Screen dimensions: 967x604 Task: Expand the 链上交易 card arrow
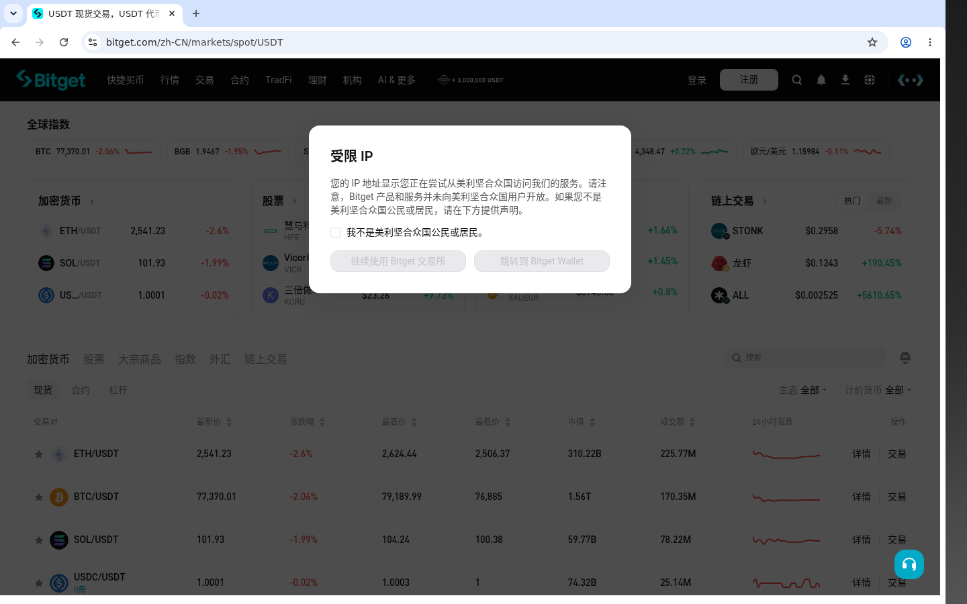(765, 201)
